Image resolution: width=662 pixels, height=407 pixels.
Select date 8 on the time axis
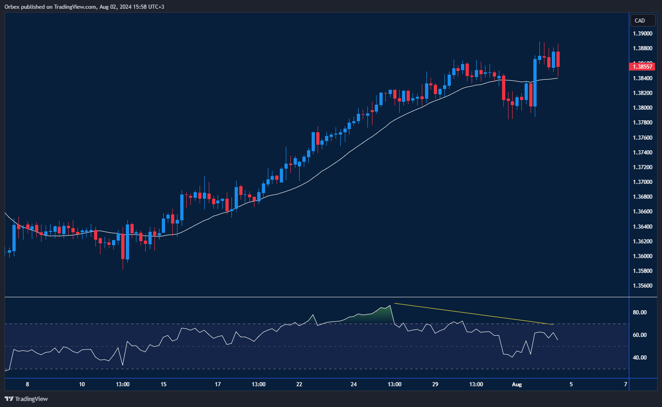point(28,384)
